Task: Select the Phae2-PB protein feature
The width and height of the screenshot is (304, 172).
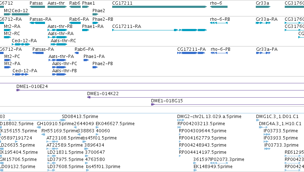Action: pyautogui.click(x=95, y=67)
